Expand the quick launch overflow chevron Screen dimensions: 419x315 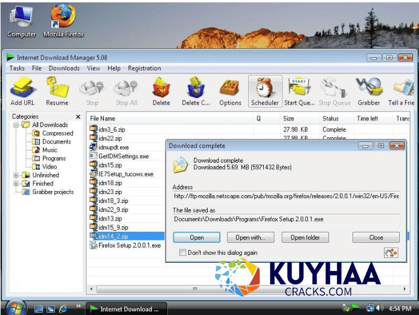(x=78, y=306)
